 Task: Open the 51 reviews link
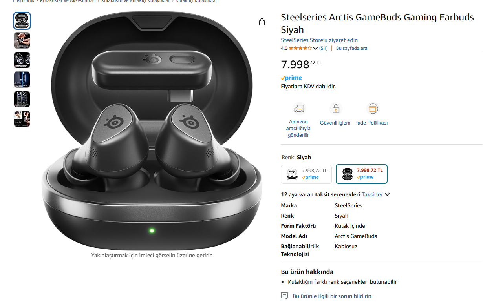pos(323,48)
